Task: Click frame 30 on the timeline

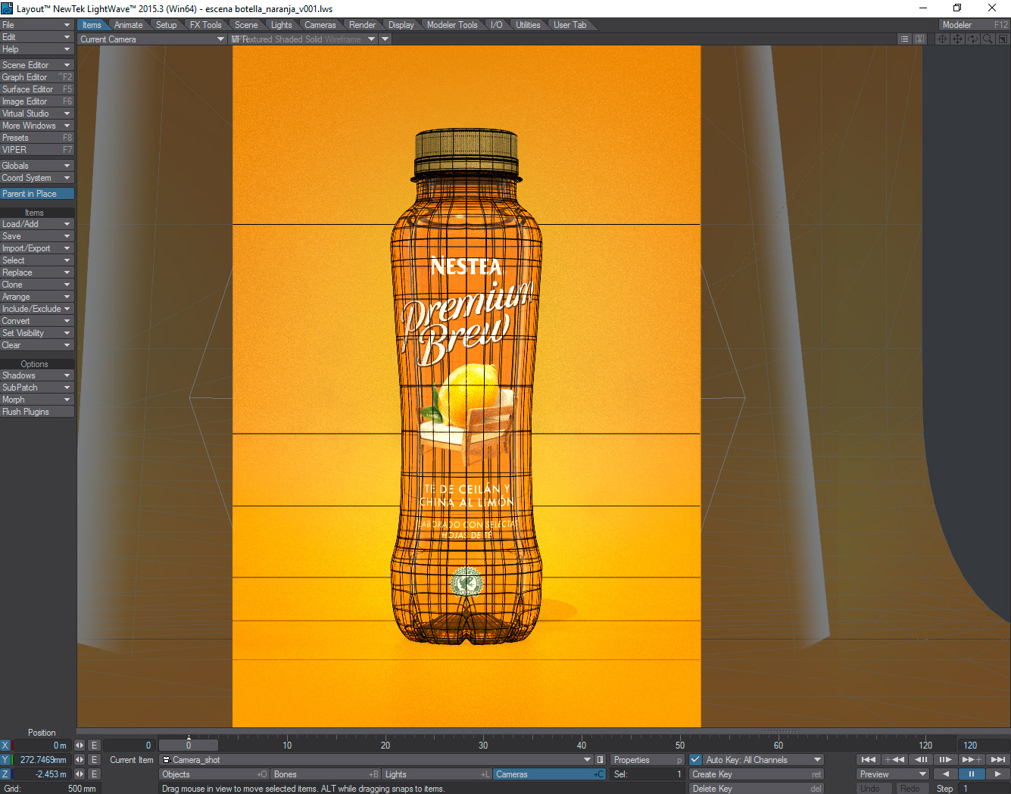Action: 483,745
